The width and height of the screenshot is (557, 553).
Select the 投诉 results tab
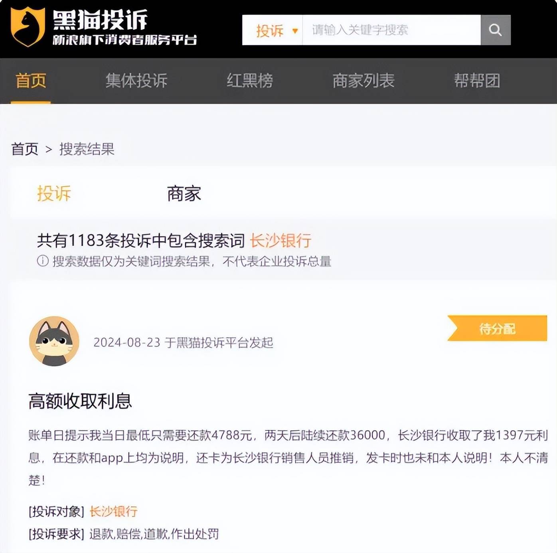(54, 194)
